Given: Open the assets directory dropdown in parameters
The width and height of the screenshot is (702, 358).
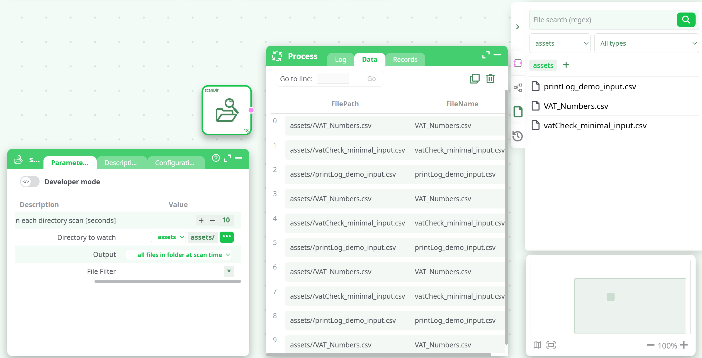Looking at the screenshot, I should pos(168,237).
